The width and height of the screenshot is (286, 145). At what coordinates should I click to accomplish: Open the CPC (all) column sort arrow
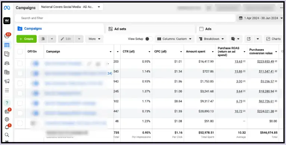[181, 52]
